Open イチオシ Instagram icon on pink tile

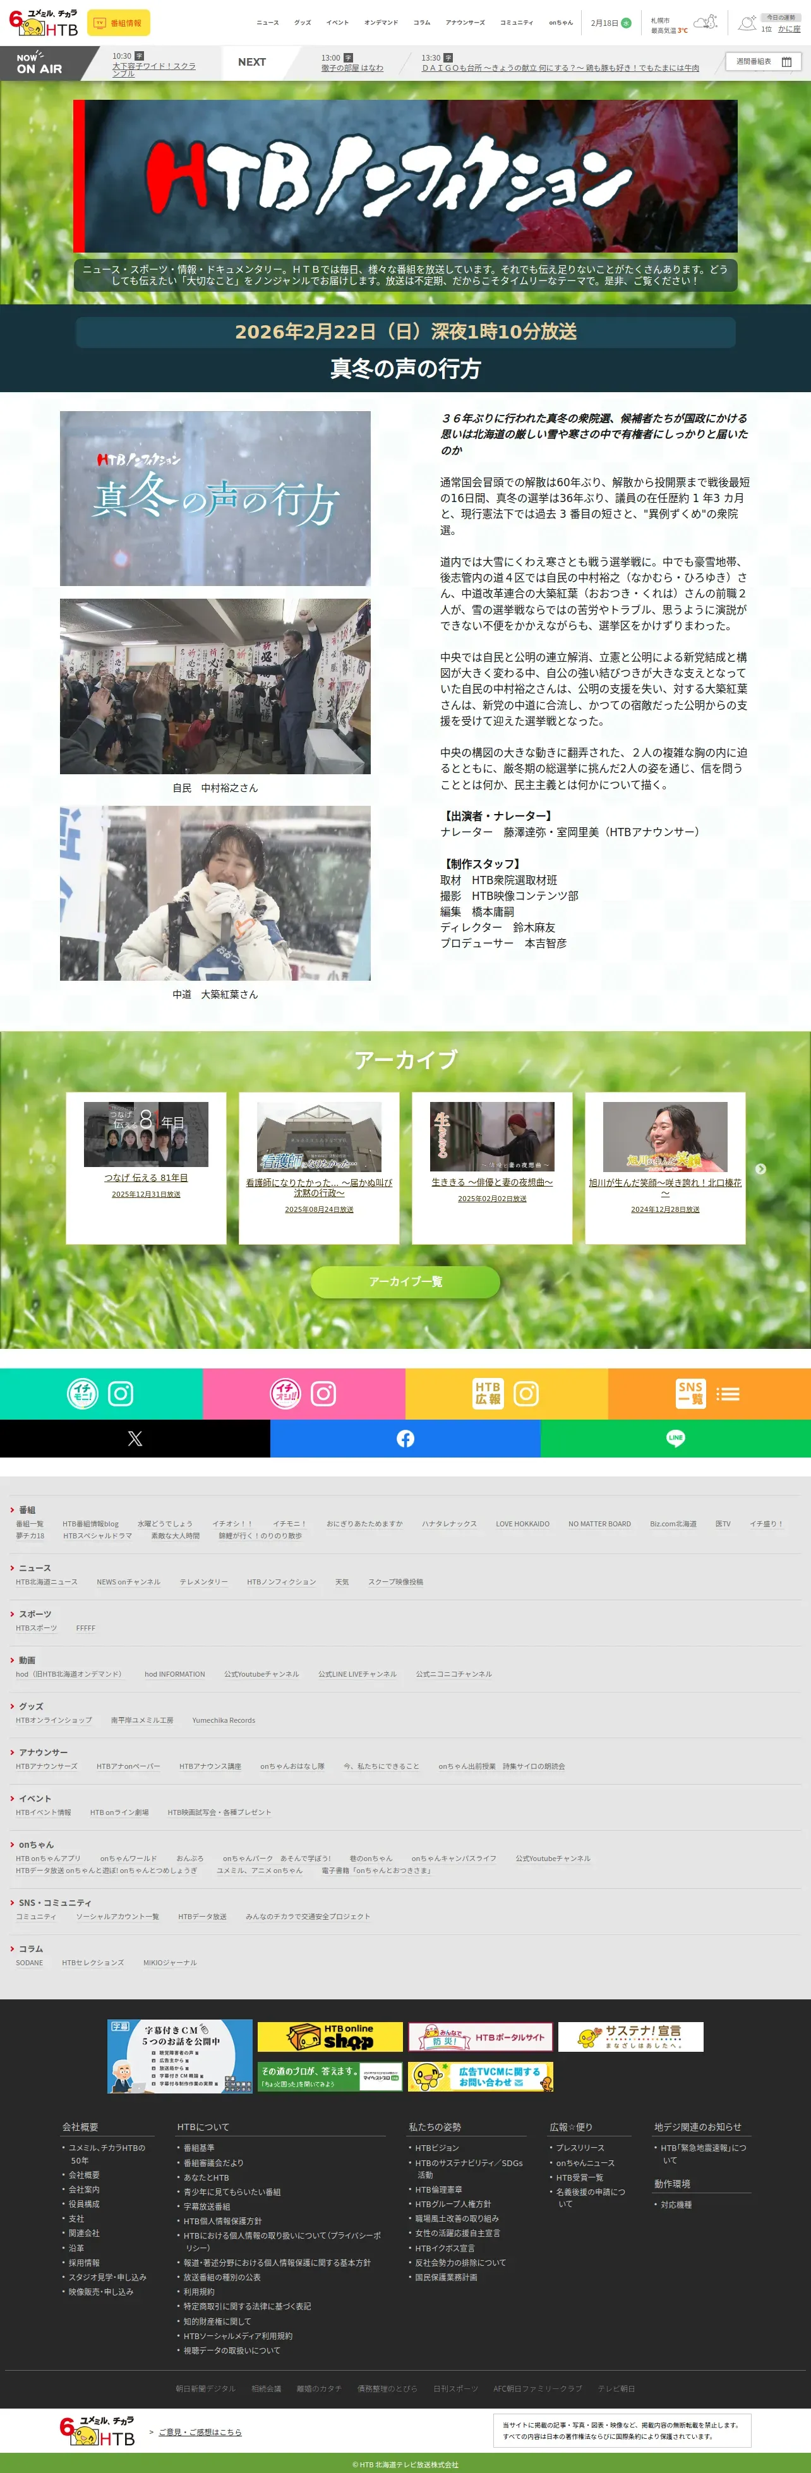point(323,1393)
